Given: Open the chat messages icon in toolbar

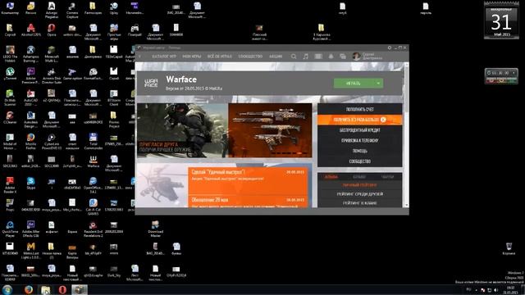Looking at the screenshot, I should click(343, 57).
